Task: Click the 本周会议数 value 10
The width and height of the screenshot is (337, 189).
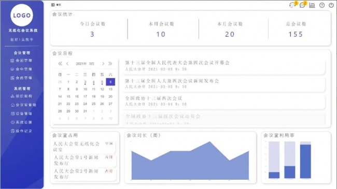Action: click(x=161, y=34)
